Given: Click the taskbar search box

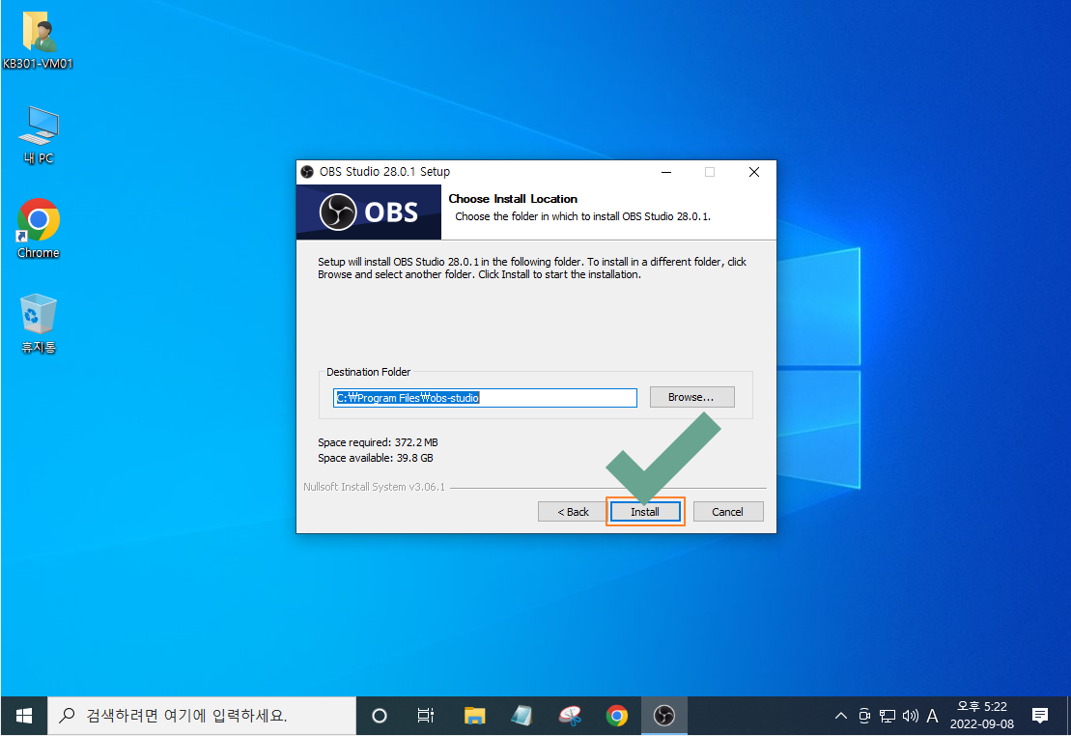Looking at the screenshot, I should pos(202,716).
